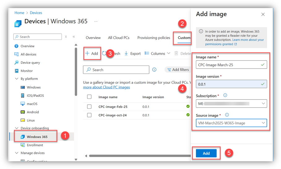This screenshot has height=169, width=281.
Task: Collapse the By platform section
Action: coord(17,79)
